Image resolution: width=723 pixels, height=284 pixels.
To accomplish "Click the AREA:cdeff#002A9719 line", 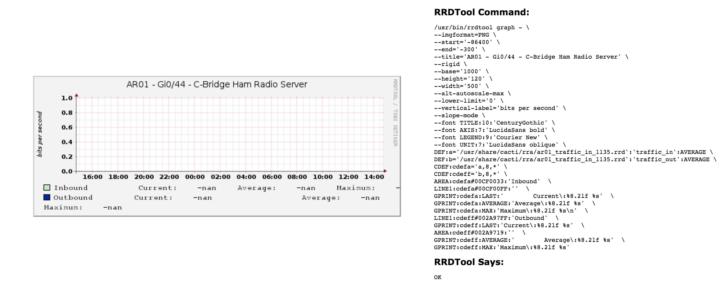I will 480,233.
